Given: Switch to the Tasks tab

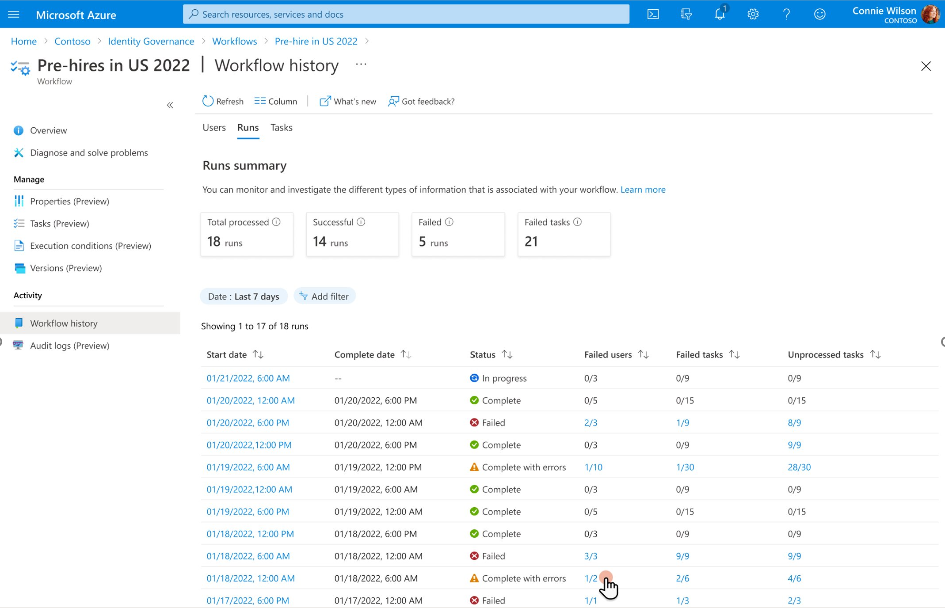Looking at the screenshot, I should pos(282,127).
